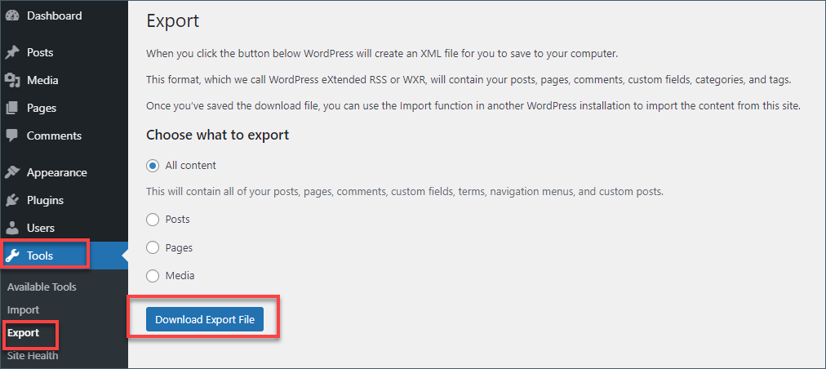The height and width of the screenshot is (369, 826).
Task: Open the Users menu label
Action: coord(41,228)
